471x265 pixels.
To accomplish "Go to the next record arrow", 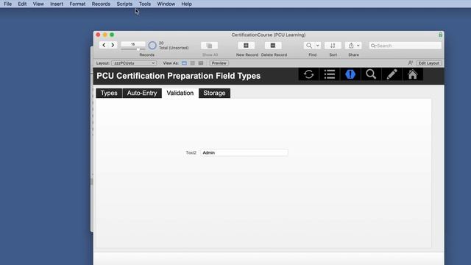I will (113, 46).
